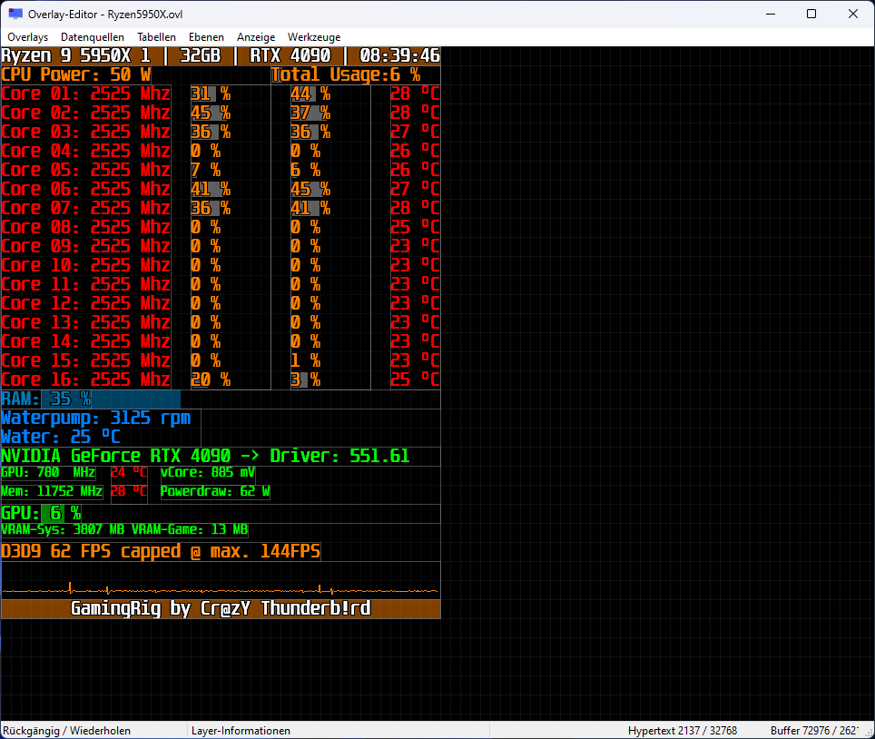The image size is (875, 739).
Task: Select the VRAM-Sys: 3807 MB text
Action: [x=64, y=530]
